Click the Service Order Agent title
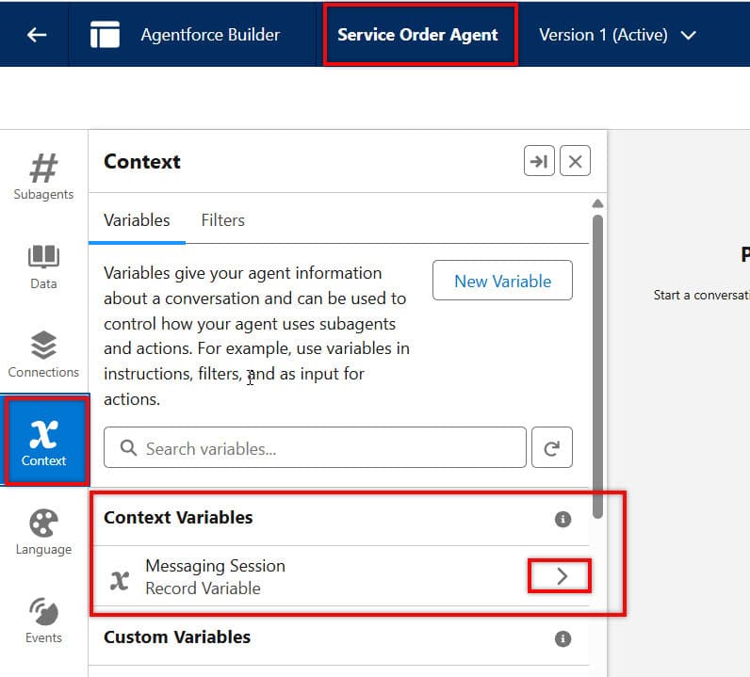Screen dimensions: 750x677 (417, 35)
